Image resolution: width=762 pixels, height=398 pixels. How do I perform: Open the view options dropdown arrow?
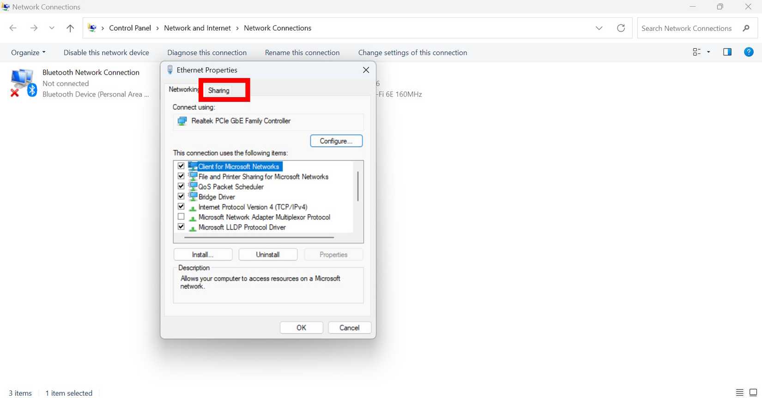point(708,52)
